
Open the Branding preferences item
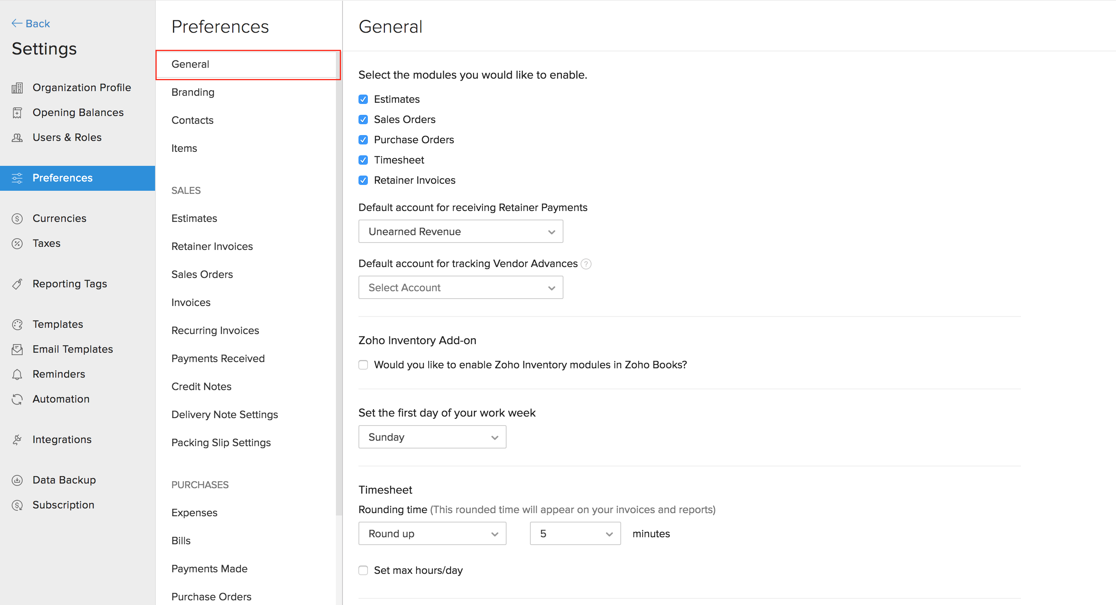(x=193, y=92)
